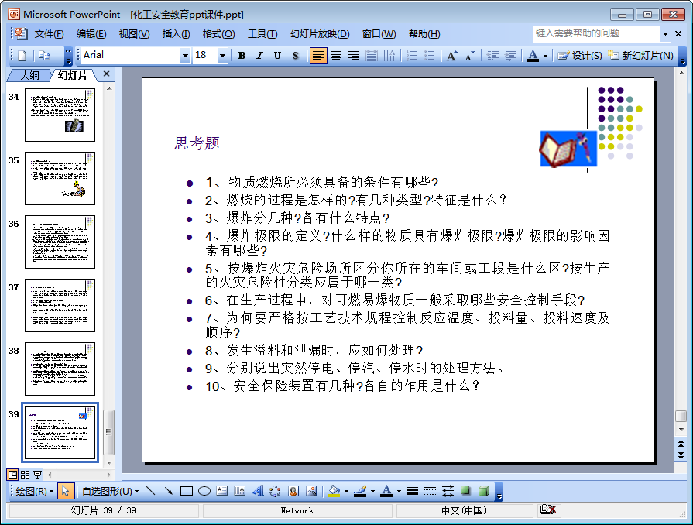This screenshot has height=525, width=693.
Task: Apply the font color button
Action: 533,55
